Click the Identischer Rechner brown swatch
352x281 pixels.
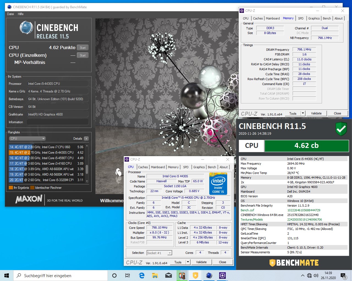click(32, 188)
